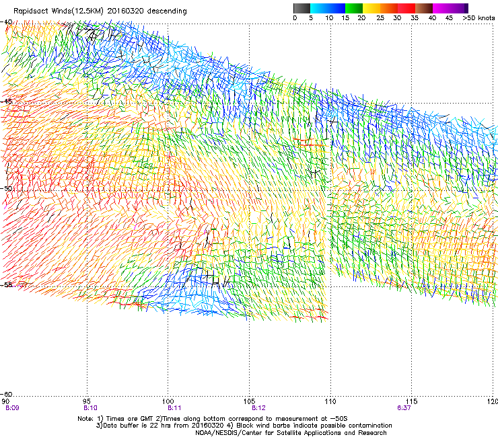The width and height of the screenshot is (498, 437).
Task: Click the 'Data buffer is 22 hrs' note line
Action: (244, 426)
